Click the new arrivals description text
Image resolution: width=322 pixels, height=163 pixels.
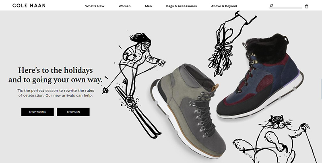56,93
